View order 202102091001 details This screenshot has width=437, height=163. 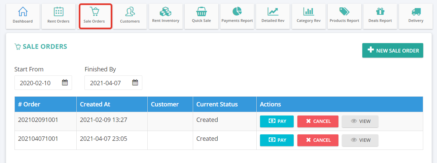point(360,121)
